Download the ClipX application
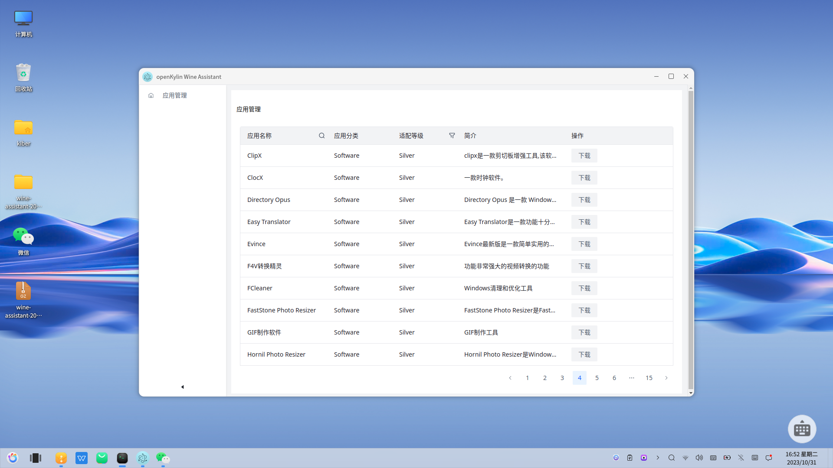The height and width of the screenshot is (468, 833). pyautogui.click(x=584, y=156)
